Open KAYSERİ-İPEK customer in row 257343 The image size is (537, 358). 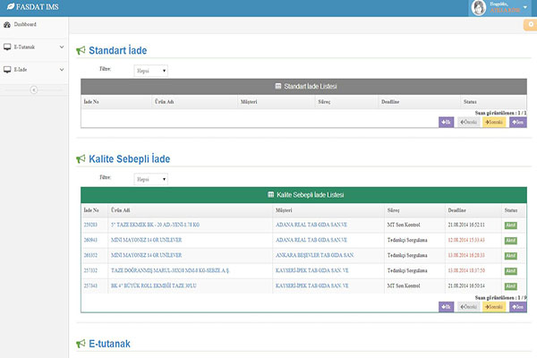pos(312,286)
